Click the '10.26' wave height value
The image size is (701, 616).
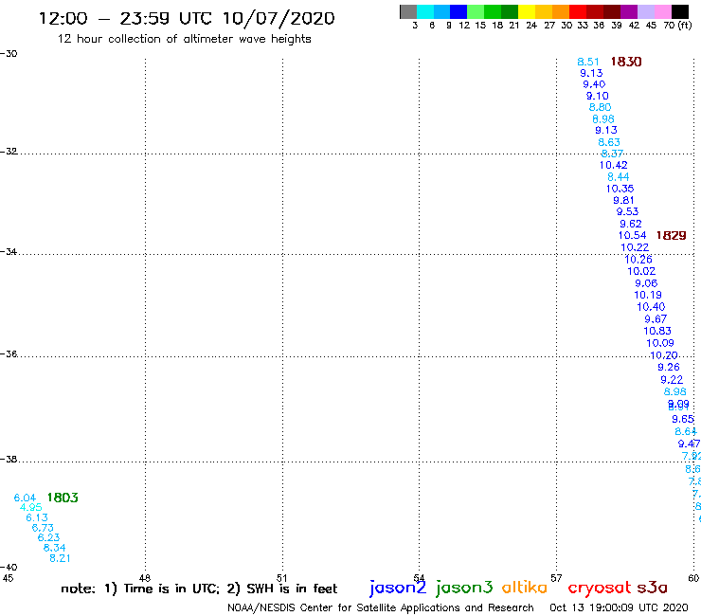pos(638,259)
